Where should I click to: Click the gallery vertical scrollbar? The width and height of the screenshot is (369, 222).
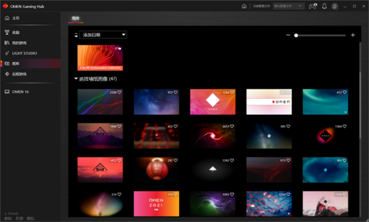360,105
